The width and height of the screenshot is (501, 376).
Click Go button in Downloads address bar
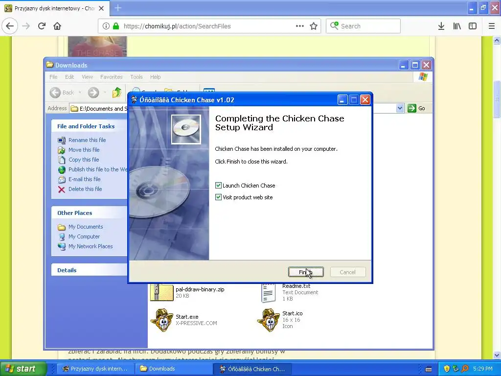tap(416, 108)
